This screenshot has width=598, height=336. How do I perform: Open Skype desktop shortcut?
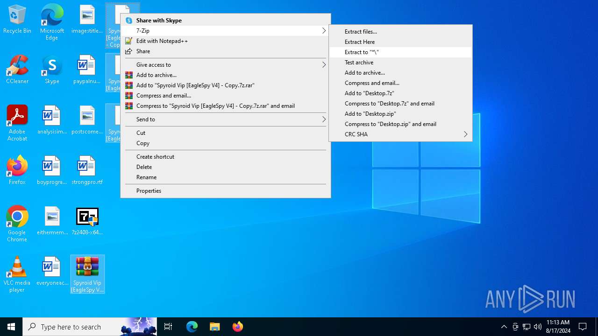(x=52, y=70)
